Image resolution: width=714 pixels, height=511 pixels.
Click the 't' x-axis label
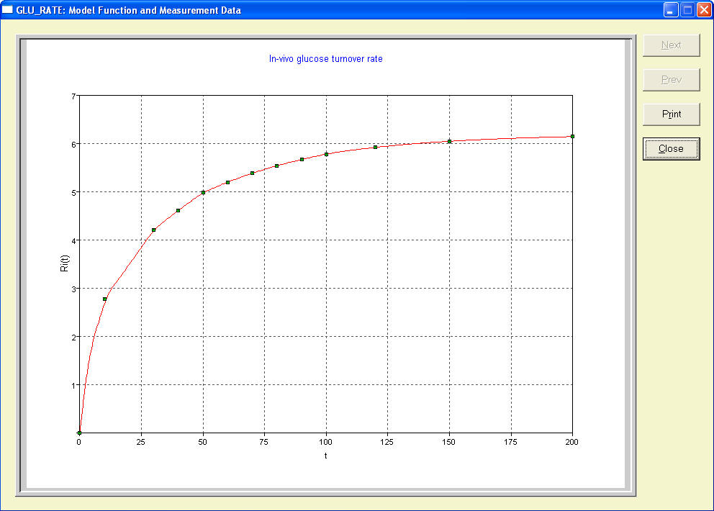(x=325, y=456)
